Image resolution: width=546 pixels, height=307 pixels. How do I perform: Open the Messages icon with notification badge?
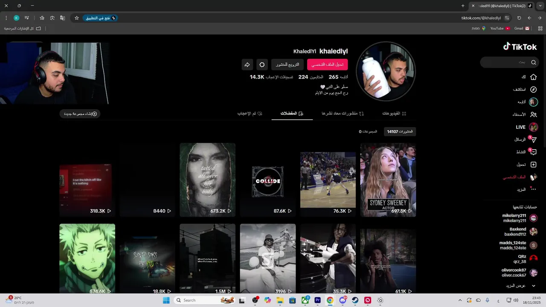pos(533,139)
